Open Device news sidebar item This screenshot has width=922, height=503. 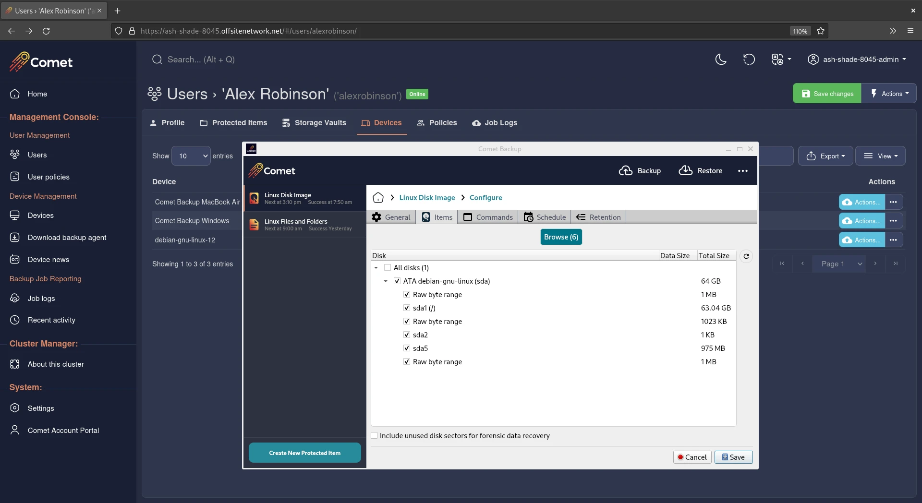(48, 260)
